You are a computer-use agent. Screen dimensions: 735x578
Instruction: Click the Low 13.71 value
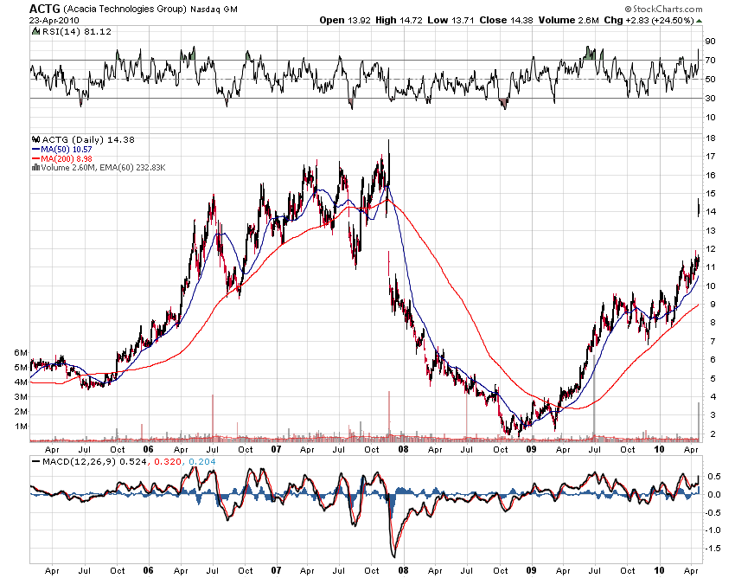[x=451, y=20]
